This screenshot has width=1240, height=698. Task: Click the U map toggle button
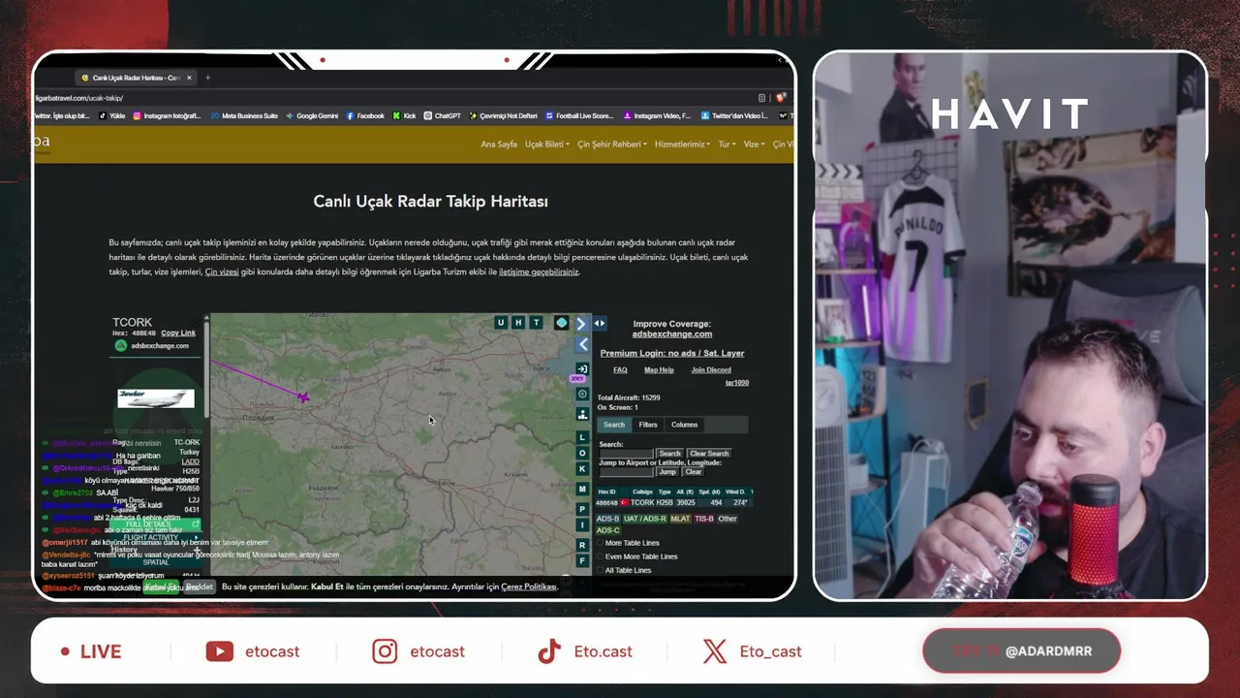(501, 323)
